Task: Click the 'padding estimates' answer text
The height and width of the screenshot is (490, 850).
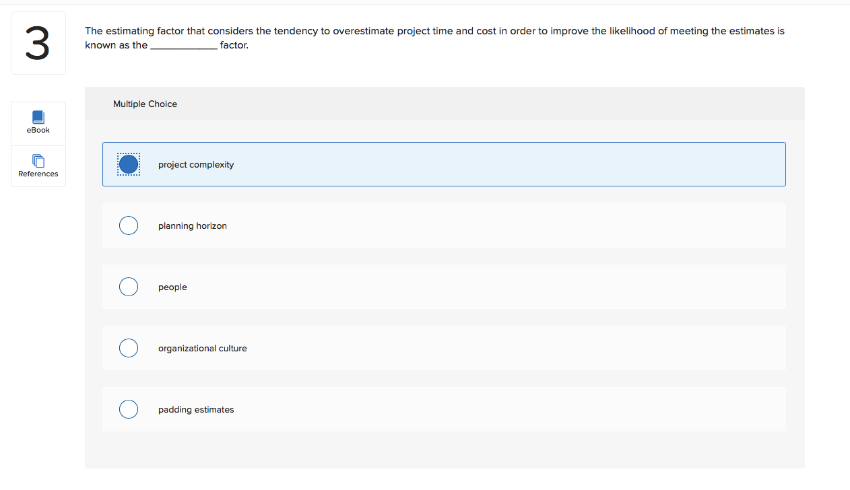Action: point(196,410)
